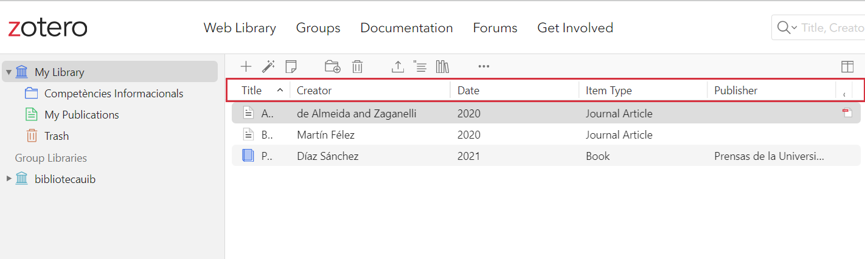
Task: Select the bibliotecauib group library
Action: click(x=65, y=179)
